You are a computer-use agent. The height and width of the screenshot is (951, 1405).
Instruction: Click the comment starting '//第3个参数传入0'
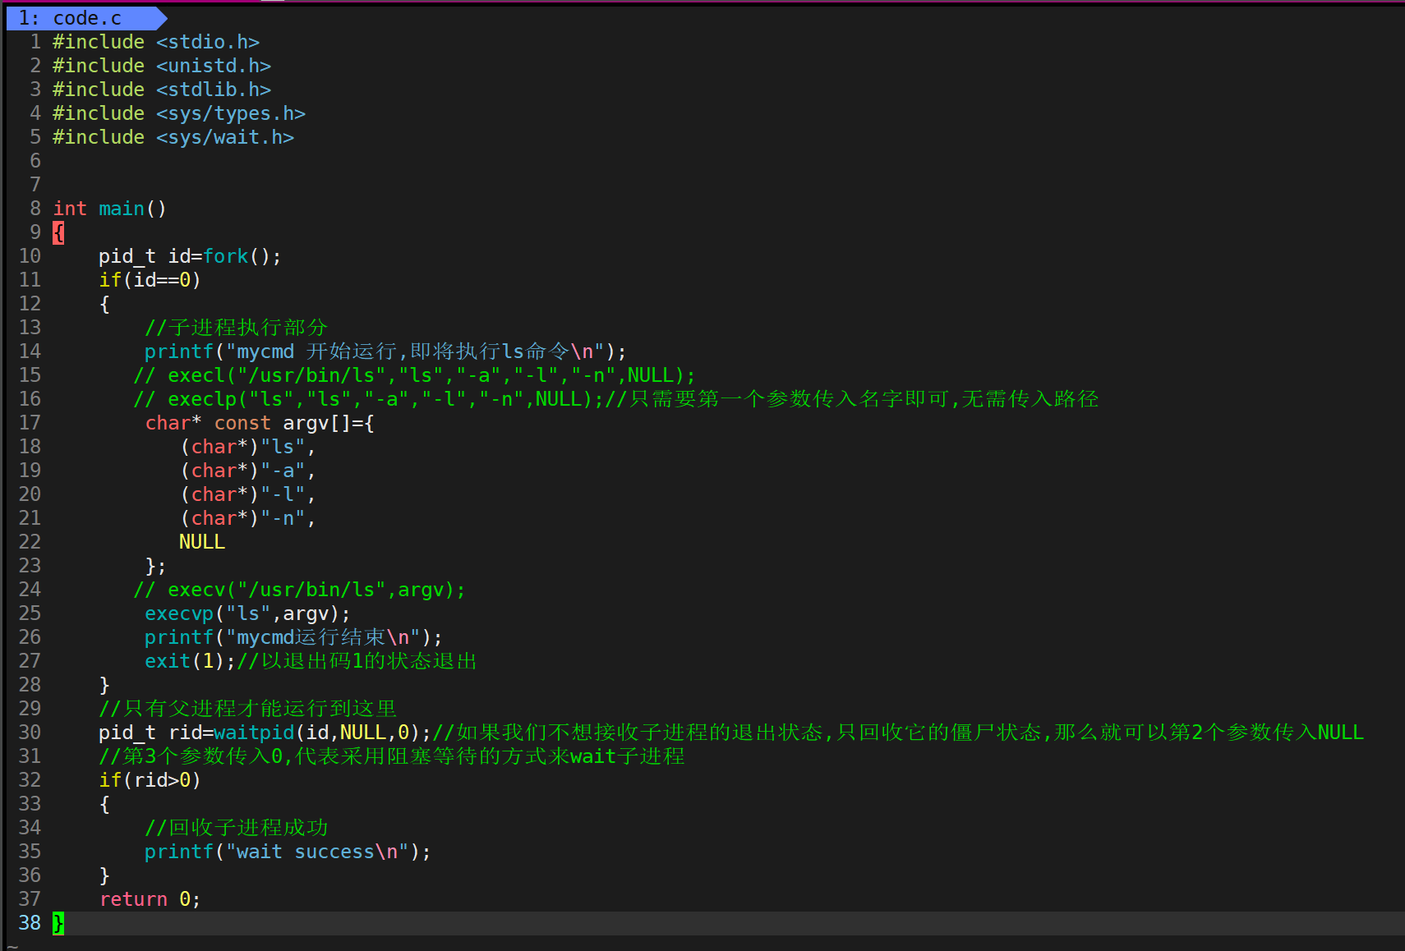coord(392,756)
